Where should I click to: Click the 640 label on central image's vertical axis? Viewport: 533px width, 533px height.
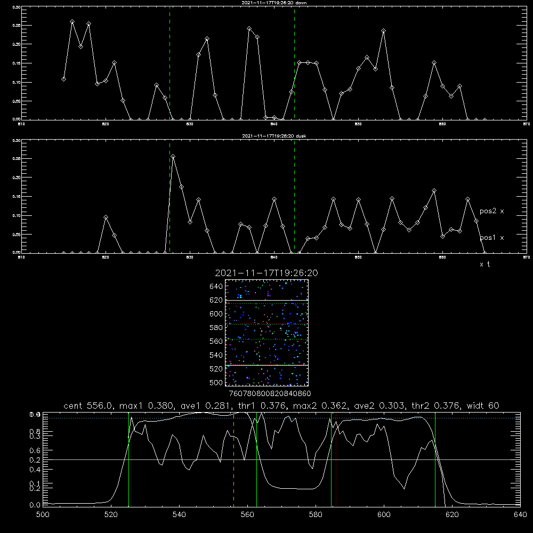click(216, 286)
